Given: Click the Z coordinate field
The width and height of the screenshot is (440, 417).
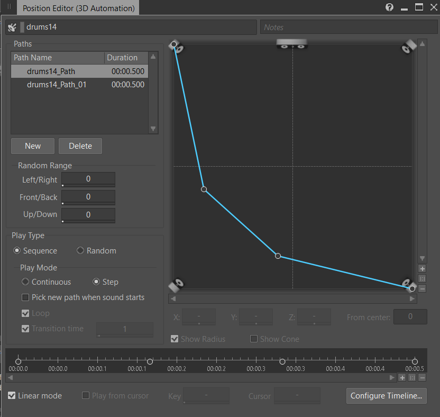Looking at the screenshot, I should click(x=314, y=317).
